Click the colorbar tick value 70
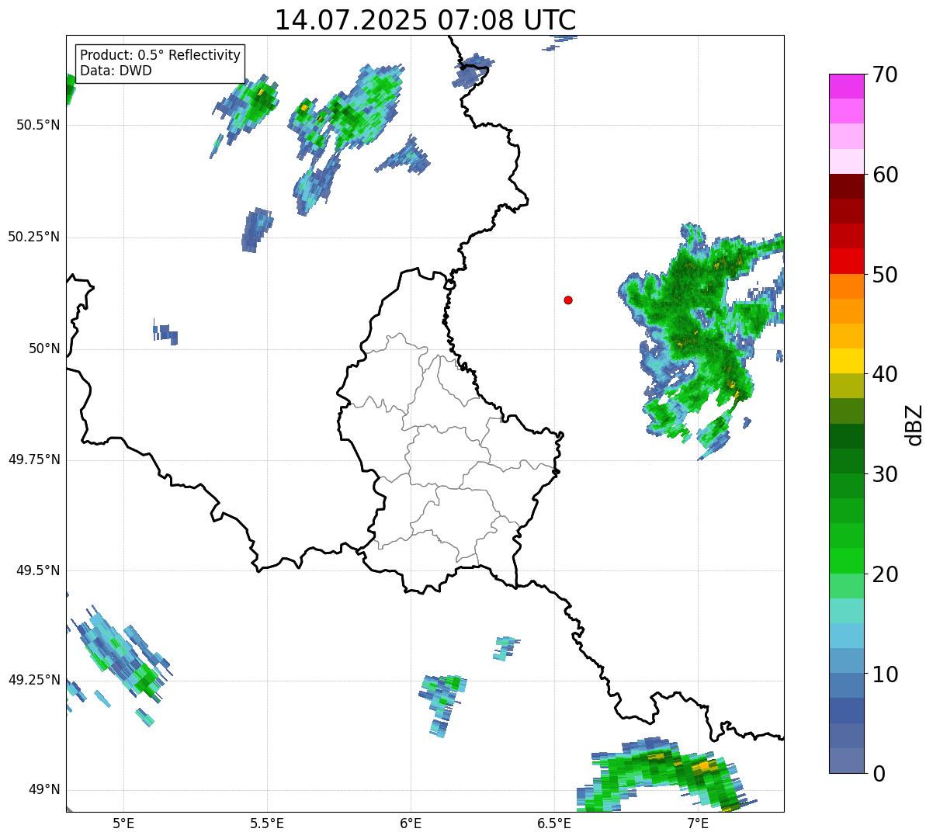The height and width of the screenshot is (839, 933). pyautogui.click(x=884, y=75)
